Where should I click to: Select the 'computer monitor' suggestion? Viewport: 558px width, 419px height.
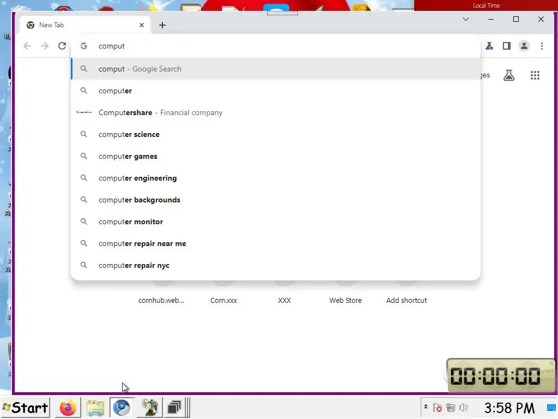[x=276, y=222]
